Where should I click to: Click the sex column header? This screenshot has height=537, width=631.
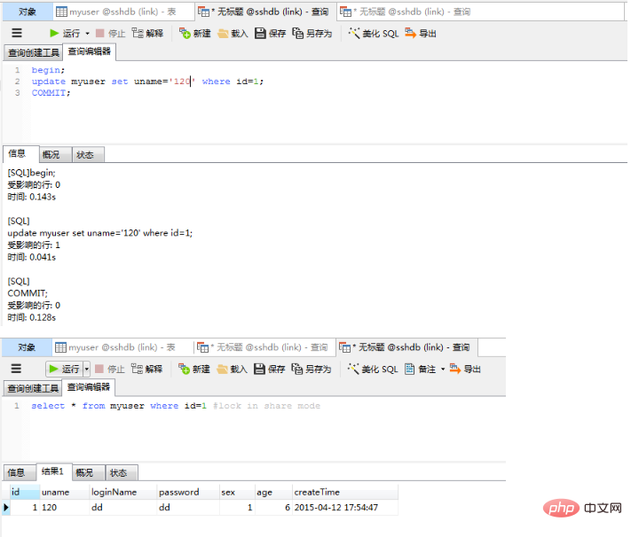238,493
